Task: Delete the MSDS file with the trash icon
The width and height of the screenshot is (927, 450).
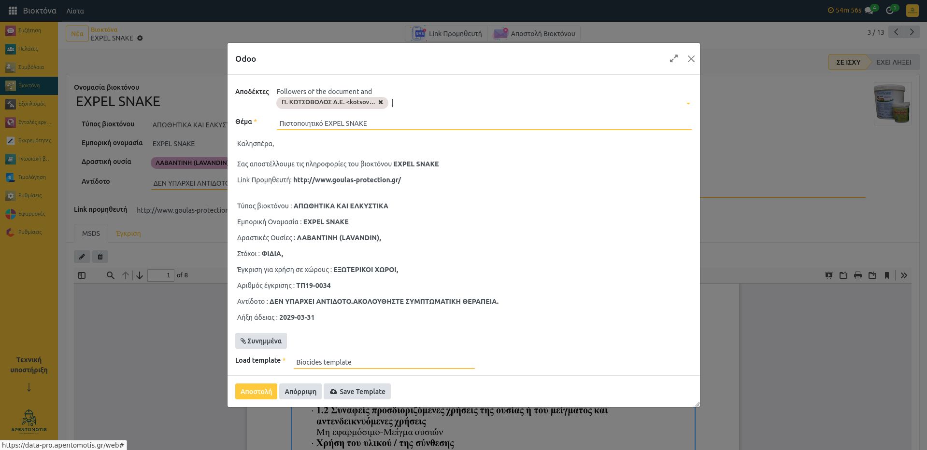Action: point(100,257)
